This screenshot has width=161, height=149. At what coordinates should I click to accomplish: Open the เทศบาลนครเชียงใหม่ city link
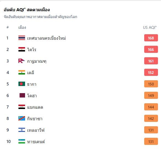tap(47, 38)
